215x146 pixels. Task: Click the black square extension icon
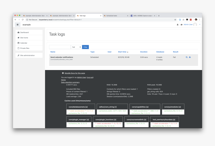point(187,20)
